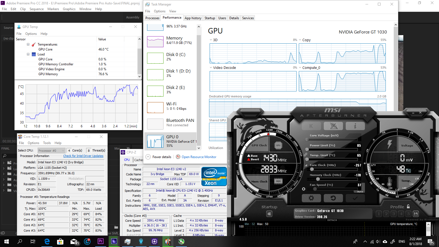Viewport: 439px width, 247px height.
Task: Switch to the App history tab
Action: (193, 18)
